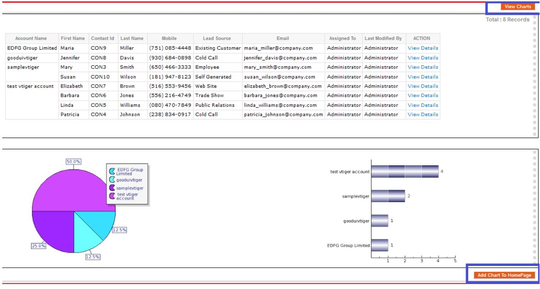Open View Details for Susan Wilson
Viewport: 540px width, 289px height.
(x=423, y=77)
